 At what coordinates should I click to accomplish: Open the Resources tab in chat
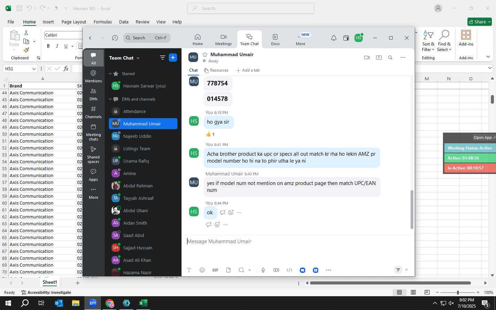(x=216, y=70)
